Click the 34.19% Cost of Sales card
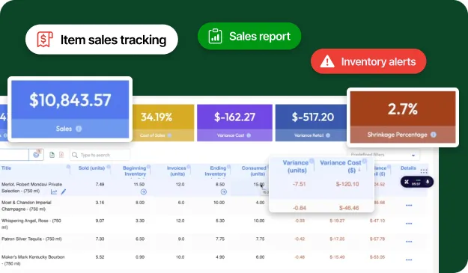The height and width of the screenshot is (273, 468). (x=163, y=123)
